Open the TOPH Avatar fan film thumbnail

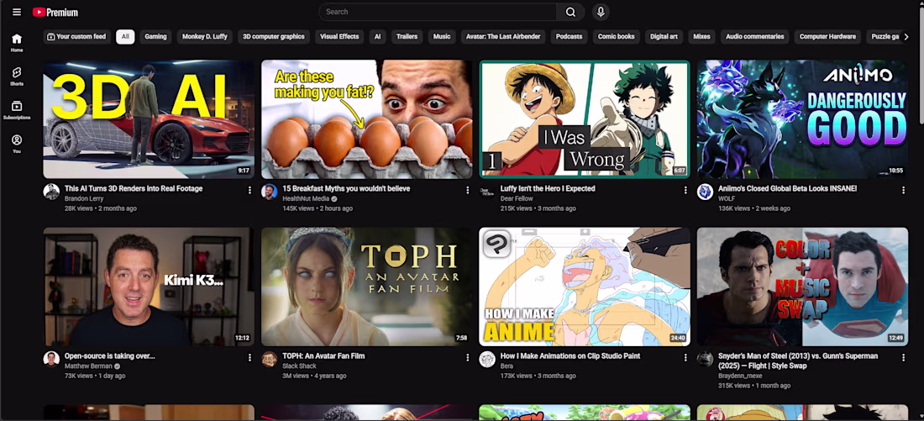click(366, 287)
